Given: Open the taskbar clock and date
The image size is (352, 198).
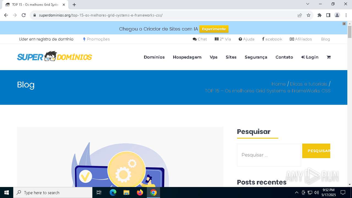Looking at the screenshot, I should coord(329,193).
